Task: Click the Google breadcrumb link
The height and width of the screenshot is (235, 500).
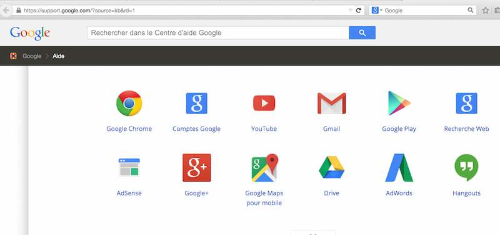Action: tap(32, 56)
